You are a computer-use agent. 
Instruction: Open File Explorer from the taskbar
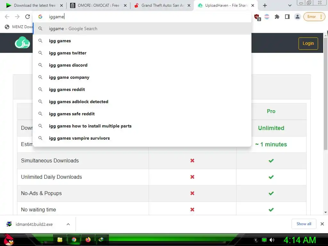click(60, 240)
